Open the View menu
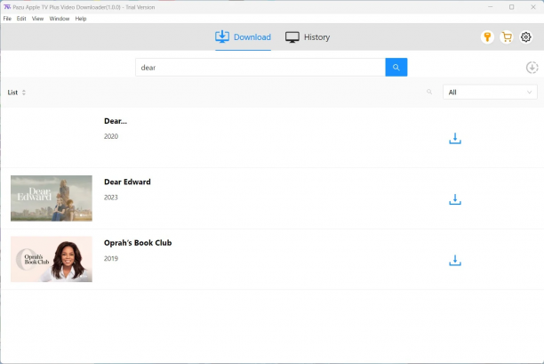The width and height of the screenshot is (544, 364). tap(37, 19)
